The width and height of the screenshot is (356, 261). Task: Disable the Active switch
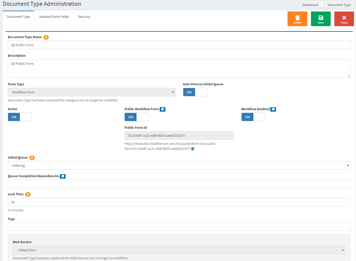coord(20,117)
